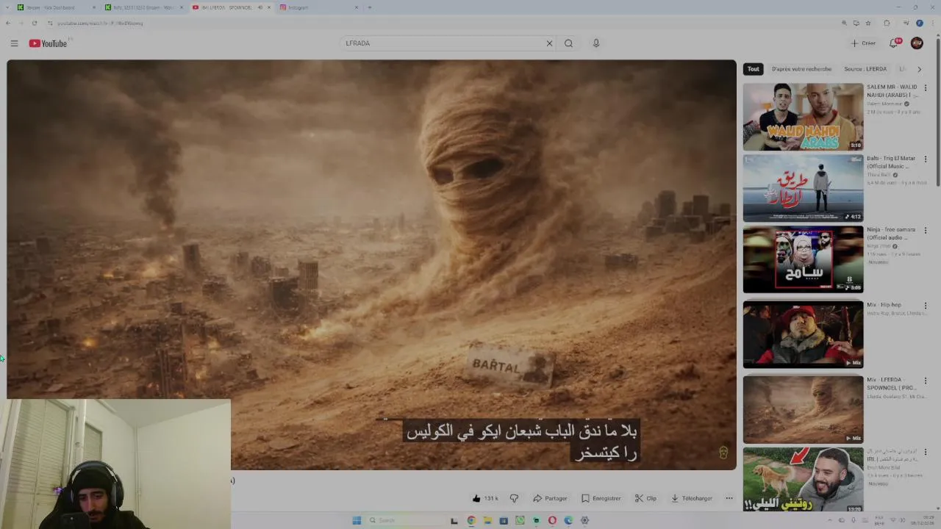The image size is (941, 529).
Task: Open the Mix - Hip-hop playlist title
Action: click(884, 305)
